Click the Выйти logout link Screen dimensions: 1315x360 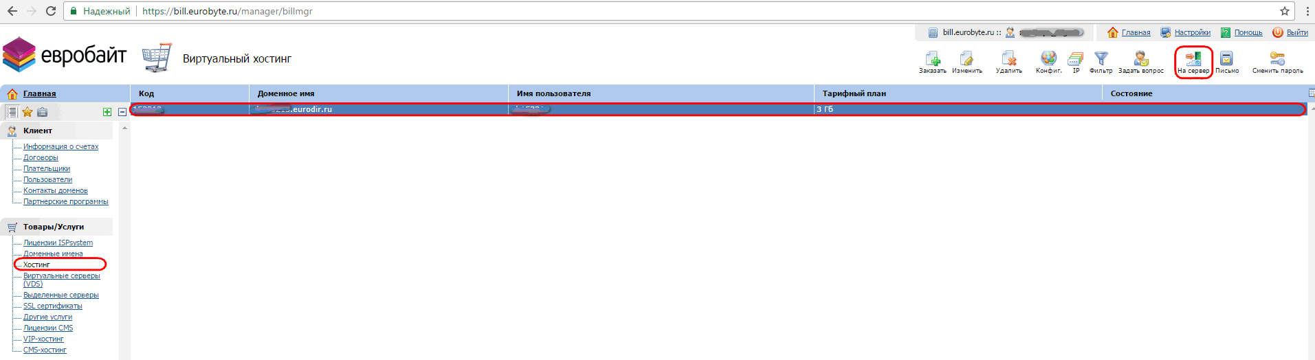[1297, 32]
